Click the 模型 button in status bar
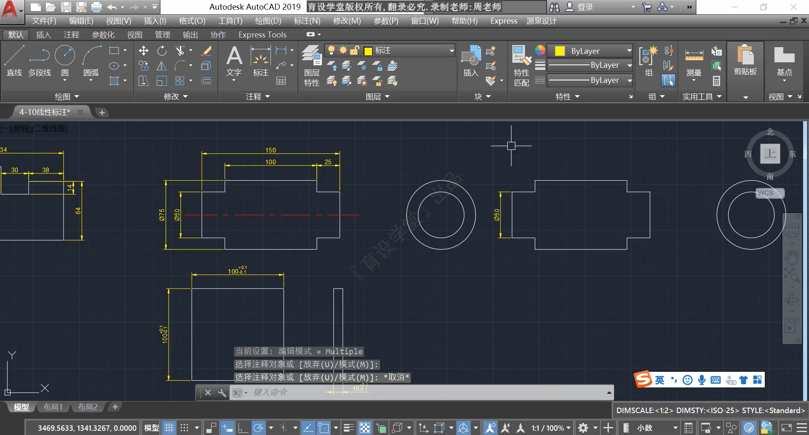Screen dimensions: 809x435 click(x=152, y=428)
